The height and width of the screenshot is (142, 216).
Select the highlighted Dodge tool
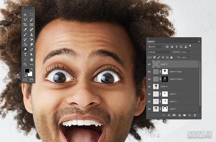[x=25, y=50]
